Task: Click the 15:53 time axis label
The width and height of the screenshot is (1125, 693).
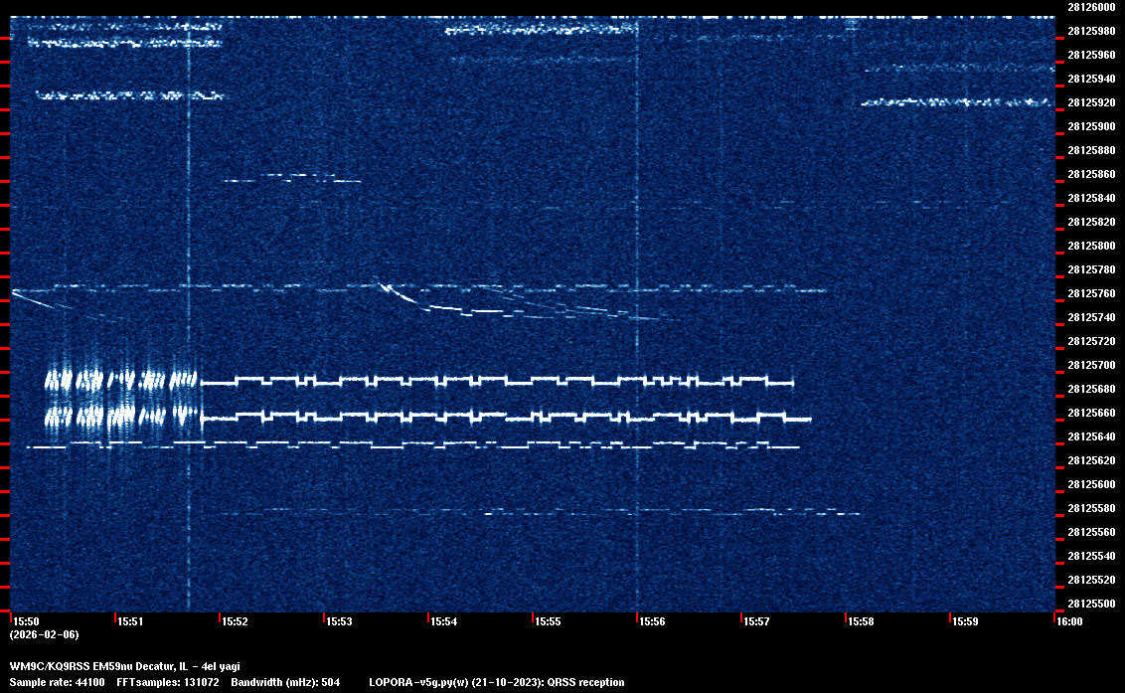Action: (x=339, y=621)
